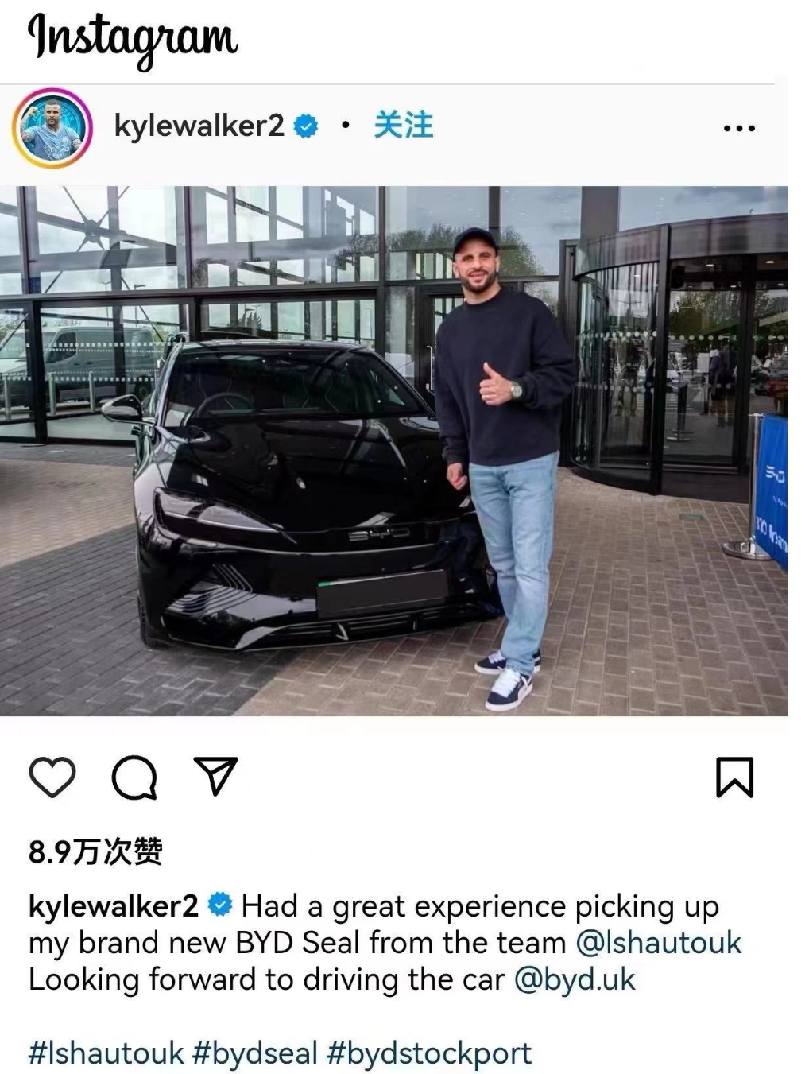Open kylewalker2 username in the caption
The height and width of the screenshot is (1074, 809).
coord(113,906)
